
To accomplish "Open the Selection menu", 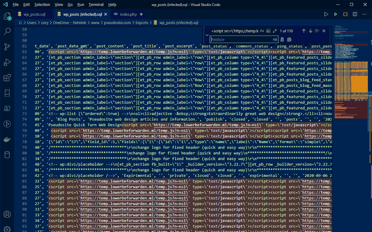I will coord(42,5).
